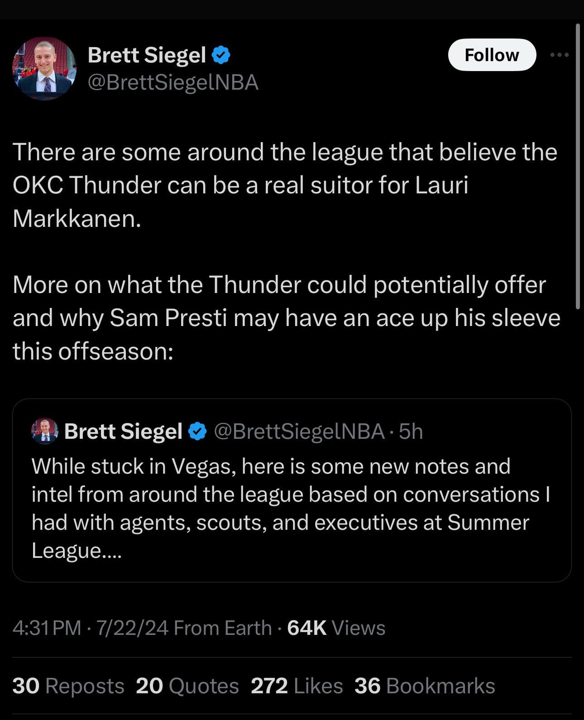
Task: Show the 272 Likes list
Action: pos(297,686)
